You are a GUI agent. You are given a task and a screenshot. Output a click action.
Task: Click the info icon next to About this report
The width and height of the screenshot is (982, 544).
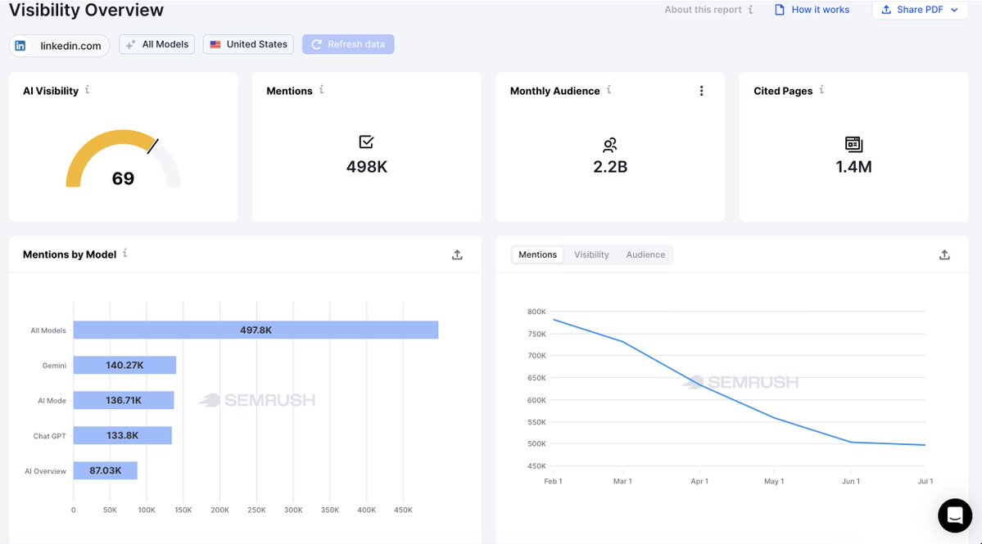point(750,10)
